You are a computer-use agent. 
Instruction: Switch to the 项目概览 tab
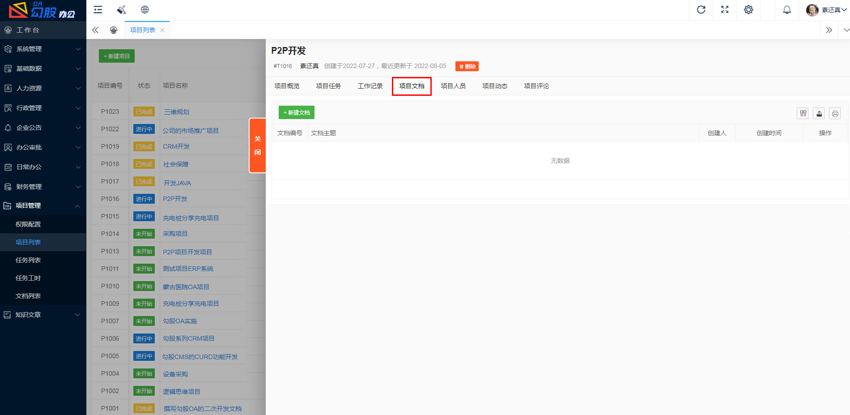point(287,86)
